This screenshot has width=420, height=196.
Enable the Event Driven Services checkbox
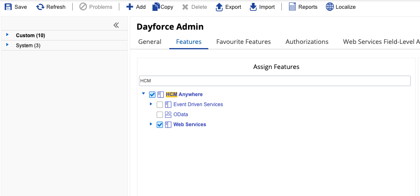pos(160,104)
